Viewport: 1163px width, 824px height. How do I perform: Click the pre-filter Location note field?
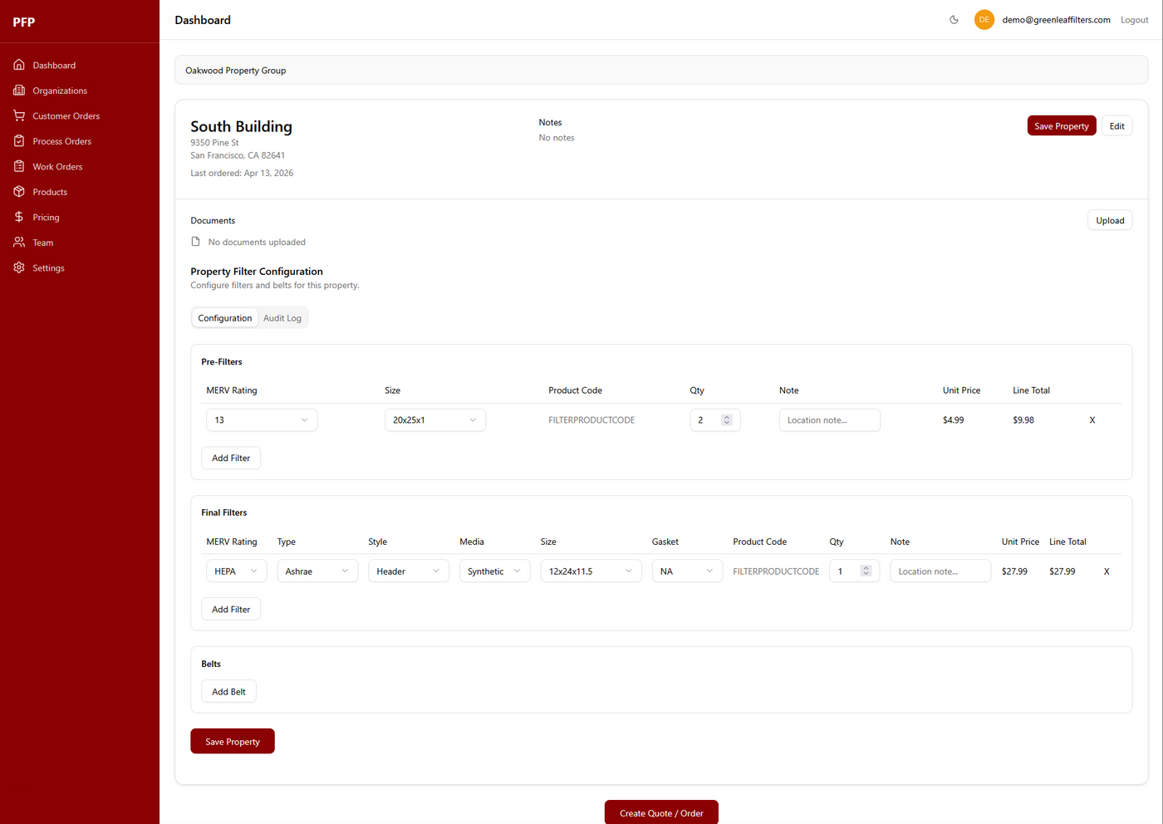point(829,420)
